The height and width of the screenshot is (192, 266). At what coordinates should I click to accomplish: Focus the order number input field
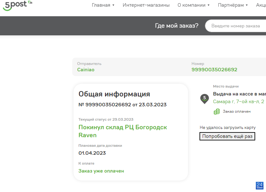tap(236, 26)
